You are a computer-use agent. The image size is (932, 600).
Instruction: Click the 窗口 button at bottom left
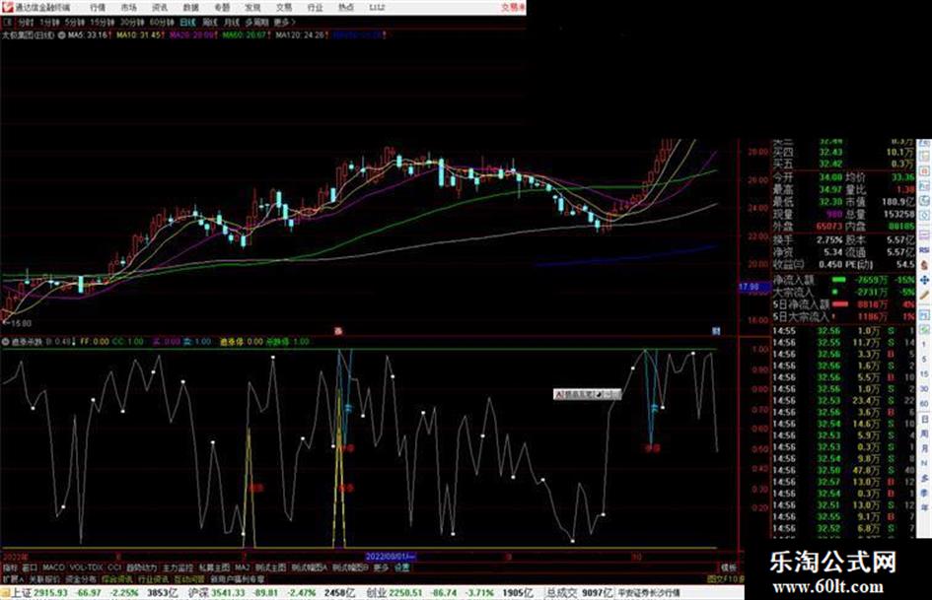click(30, 567)
